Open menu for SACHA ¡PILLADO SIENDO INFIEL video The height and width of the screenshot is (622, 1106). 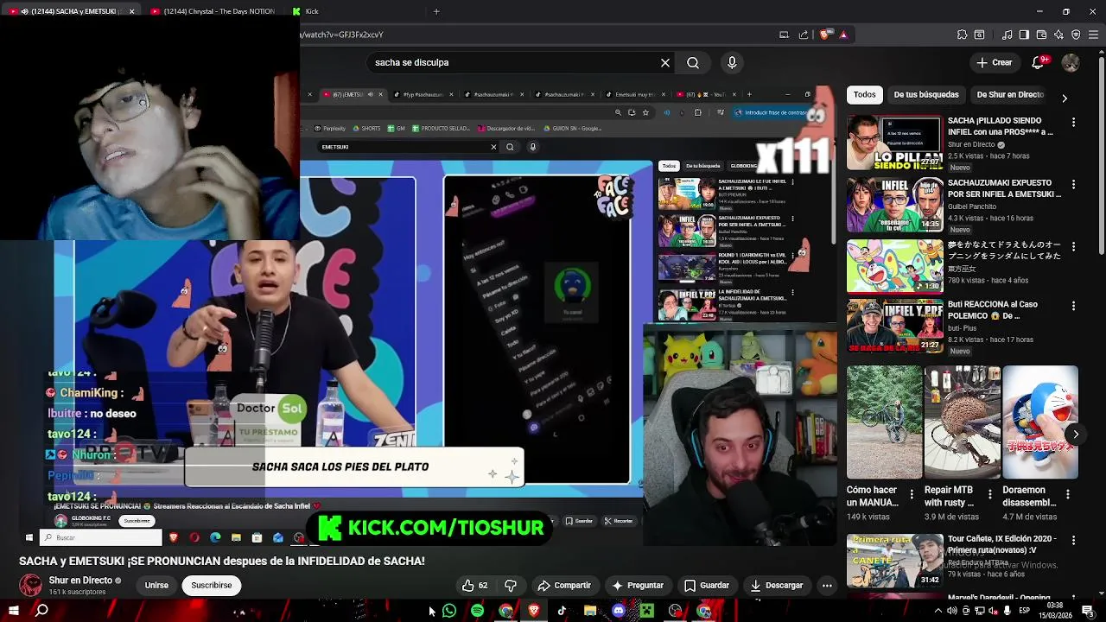click(x=1074, y=123)
